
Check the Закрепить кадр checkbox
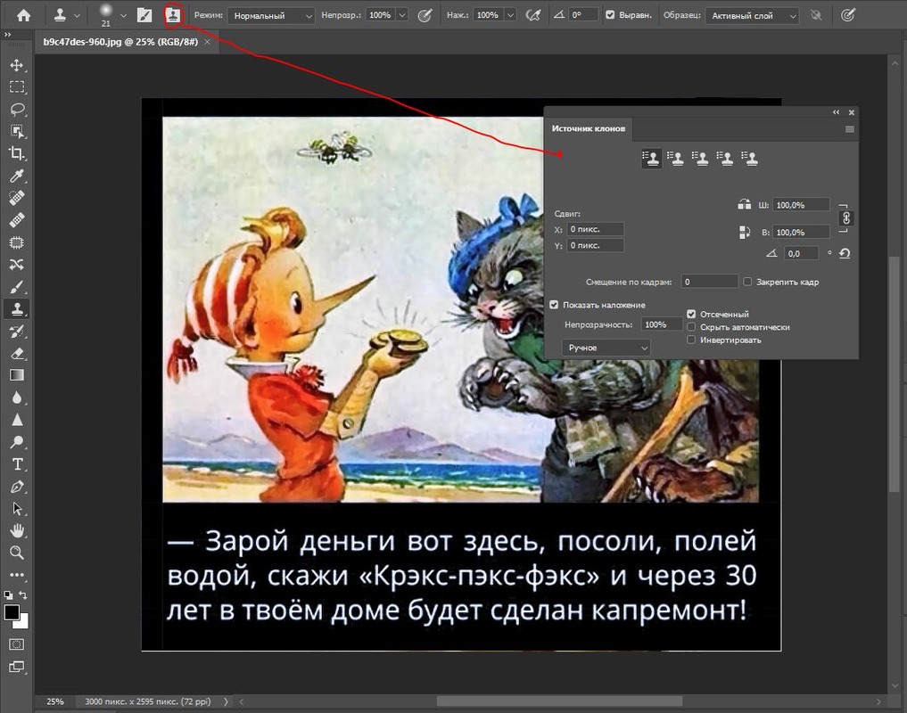[747, 282]
